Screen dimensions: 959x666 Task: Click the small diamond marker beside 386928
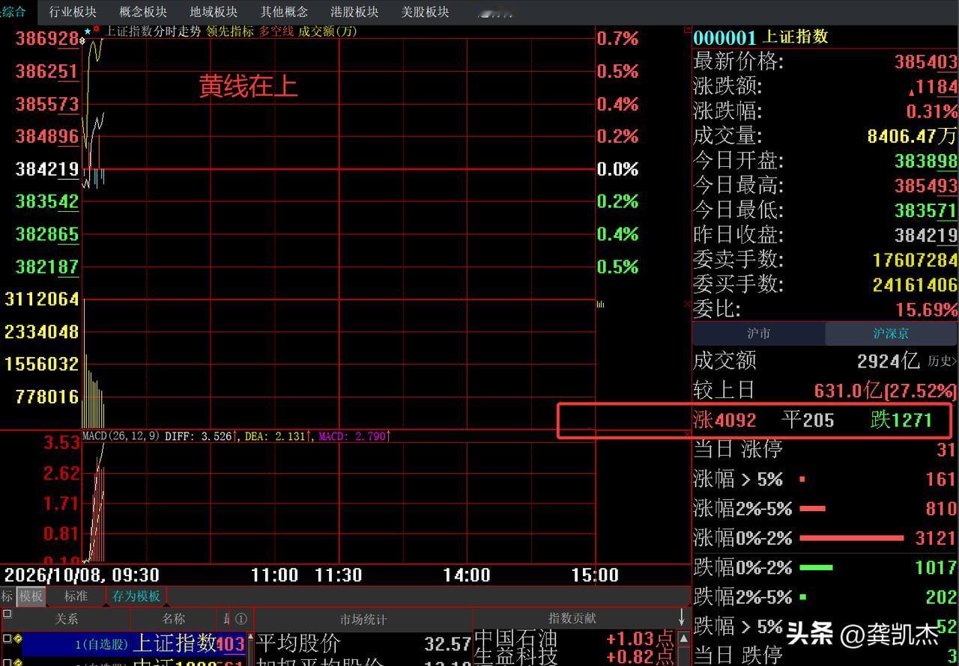pyautogui.click(x=82, y=40)
